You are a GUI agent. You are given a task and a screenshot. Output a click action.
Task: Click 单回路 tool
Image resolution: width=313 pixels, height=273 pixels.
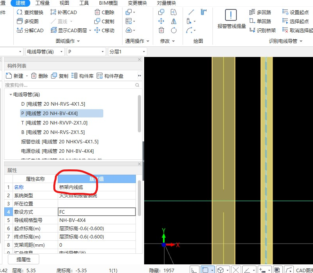(260, 21)
